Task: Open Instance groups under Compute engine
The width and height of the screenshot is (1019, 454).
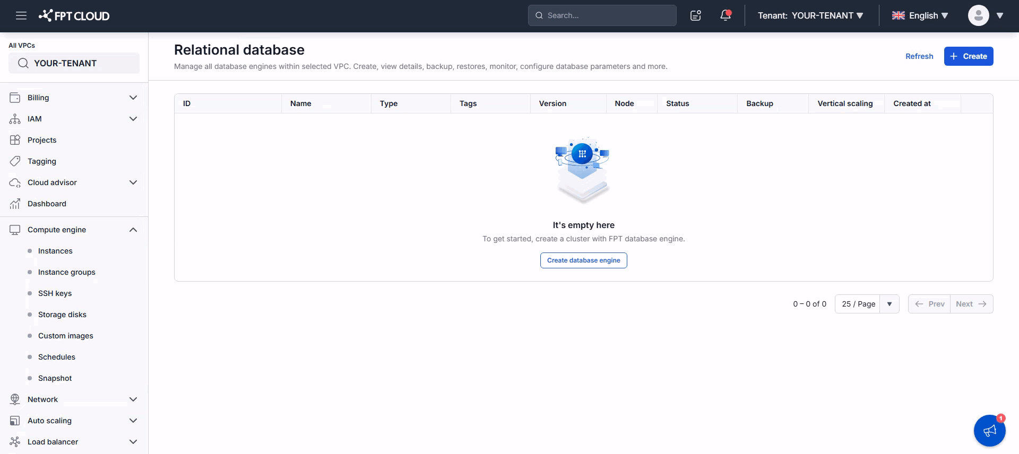Action: click(67, 272)
